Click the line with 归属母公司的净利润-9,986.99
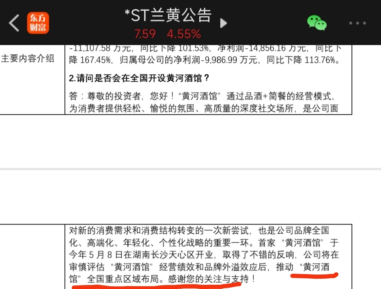Image resolution: width=381 pixels, height=289 pixels. pos(205,60)
